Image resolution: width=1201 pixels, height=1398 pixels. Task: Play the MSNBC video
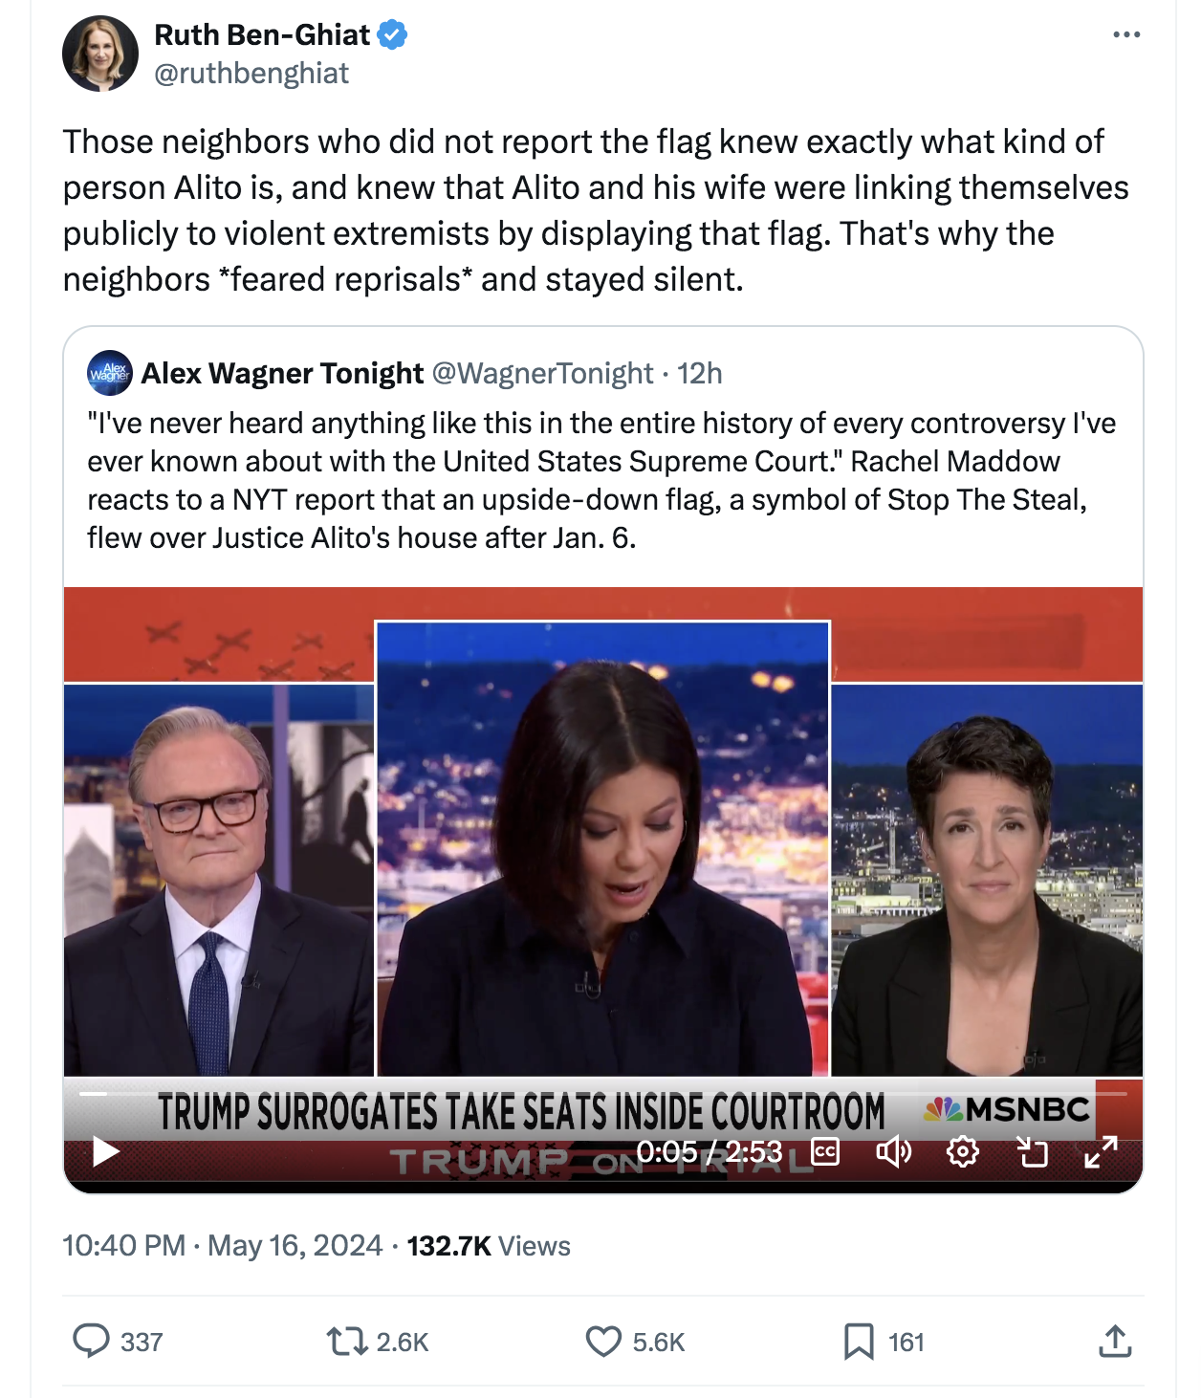pos(105,1152)
